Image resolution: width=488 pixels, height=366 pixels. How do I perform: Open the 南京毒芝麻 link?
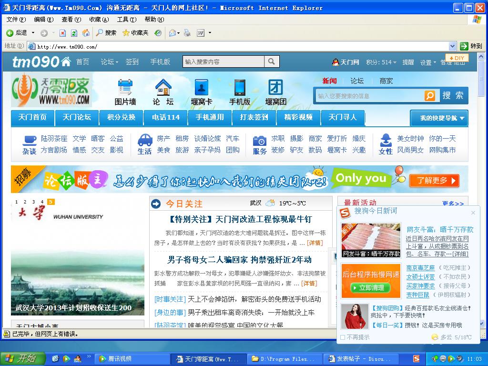coord(420,268)
